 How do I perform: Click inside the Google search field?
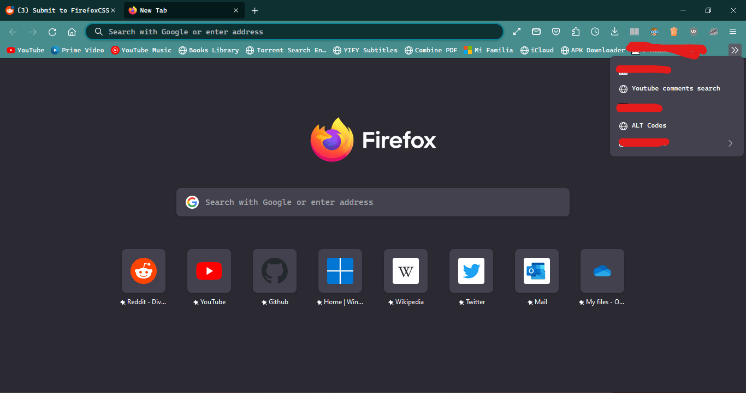coord(373,202)
